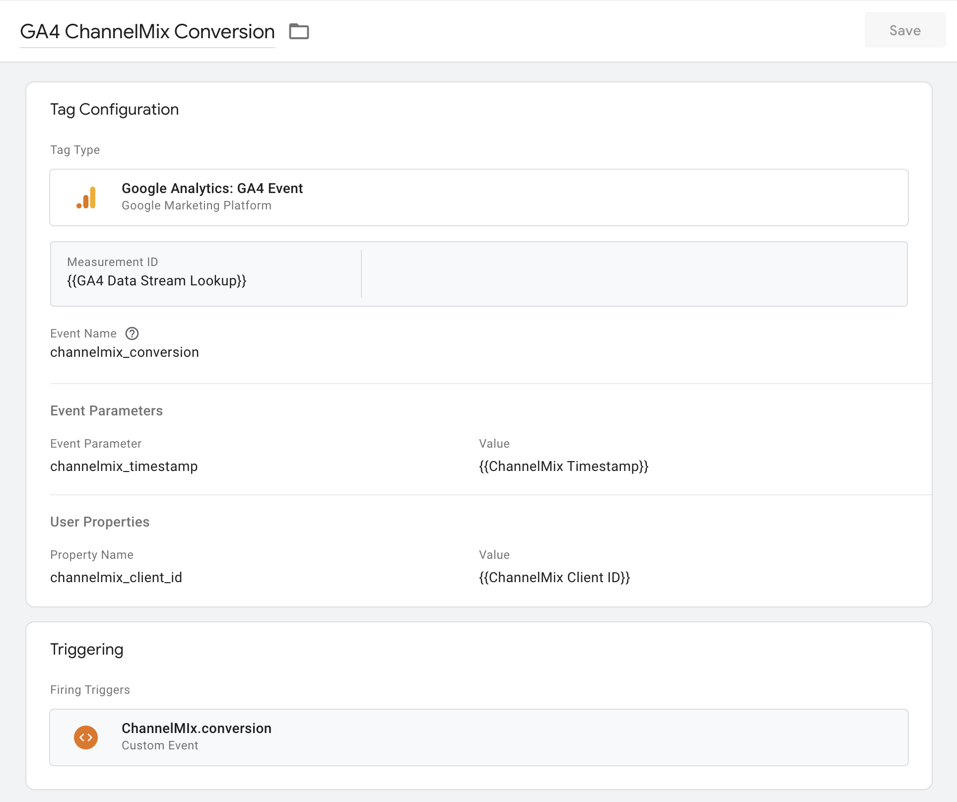Click Event Name help question mark icon

tap(132, 334)
